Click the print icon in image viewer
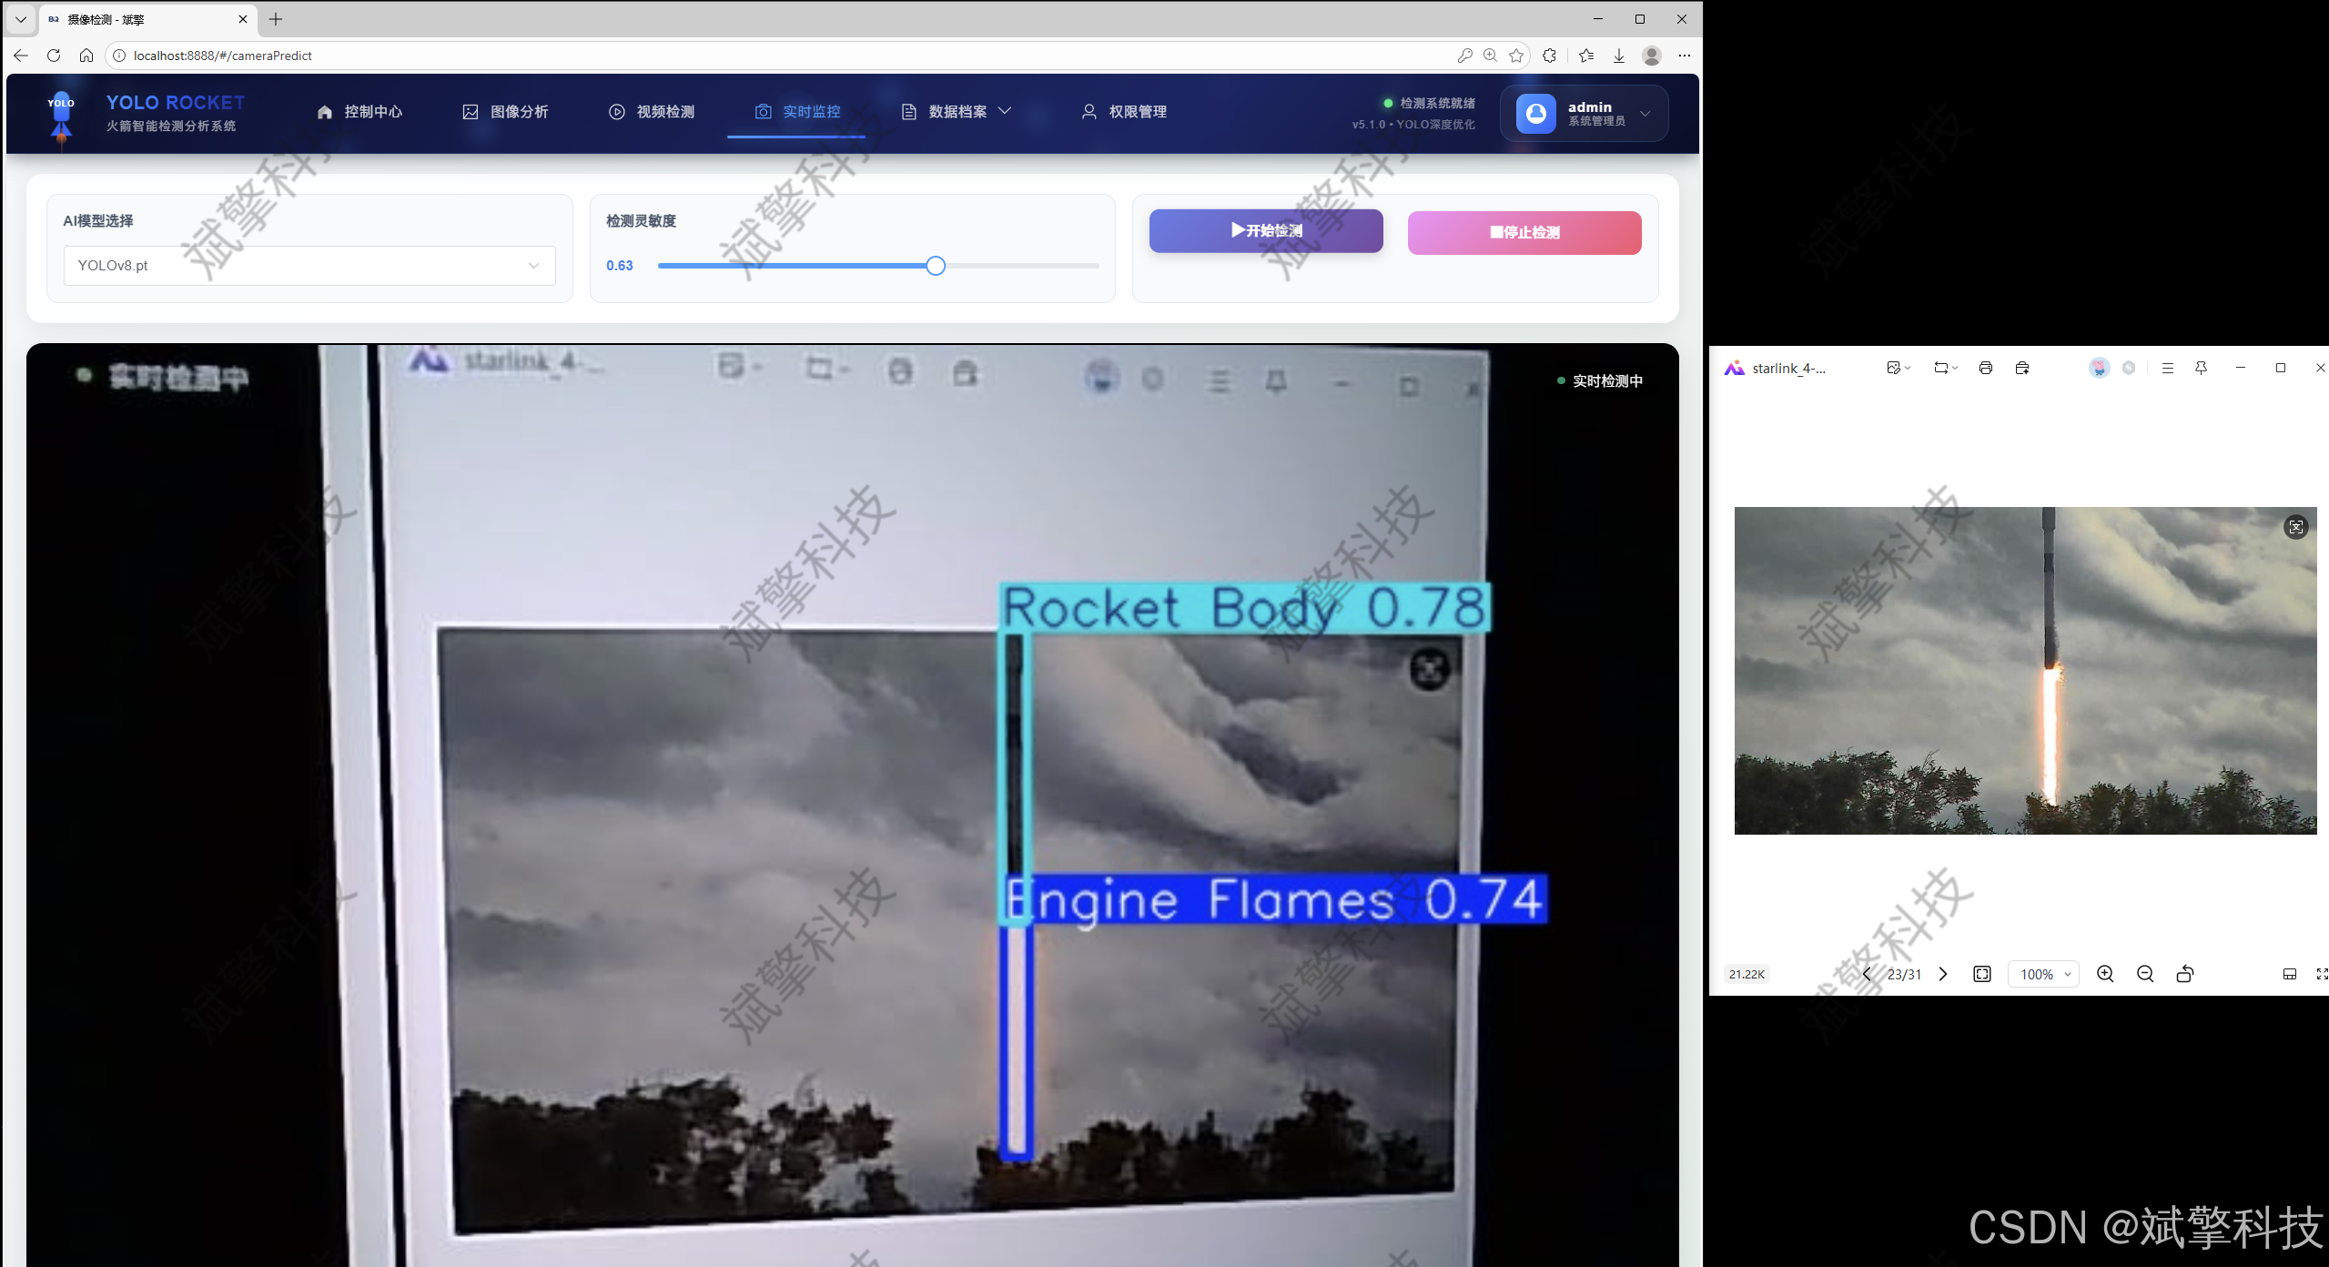 pyautogui.click(x=1985, y=368)
